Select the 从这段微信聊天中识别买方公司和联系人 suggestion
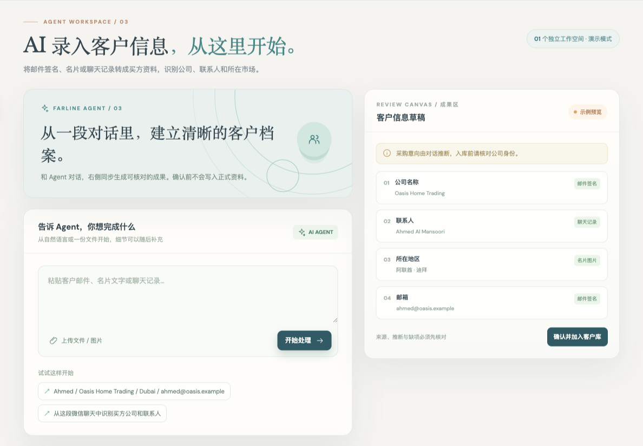The width and height of the screenshot is (643, 446). pos(102,413)
